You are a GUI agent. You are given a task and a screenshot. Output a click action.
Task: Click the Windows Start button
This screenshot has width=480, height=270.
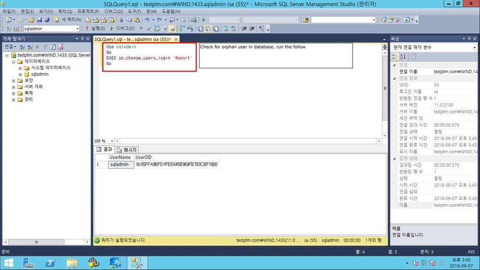click(x=9, y=263)
